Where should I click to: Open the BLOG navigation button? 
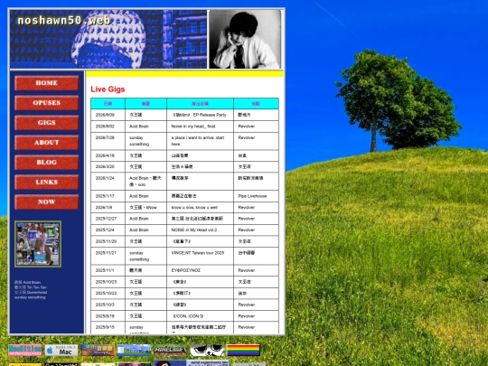click(47, 162)
